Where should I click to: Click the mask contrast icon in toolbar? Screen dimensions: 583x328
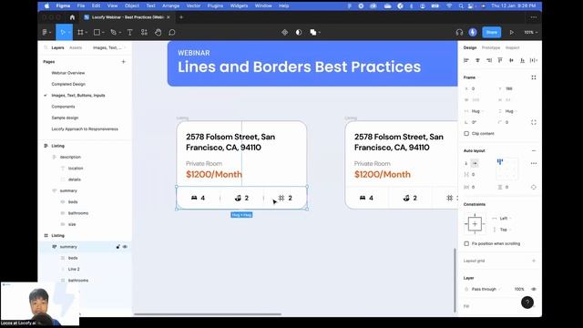pos(299,33)
